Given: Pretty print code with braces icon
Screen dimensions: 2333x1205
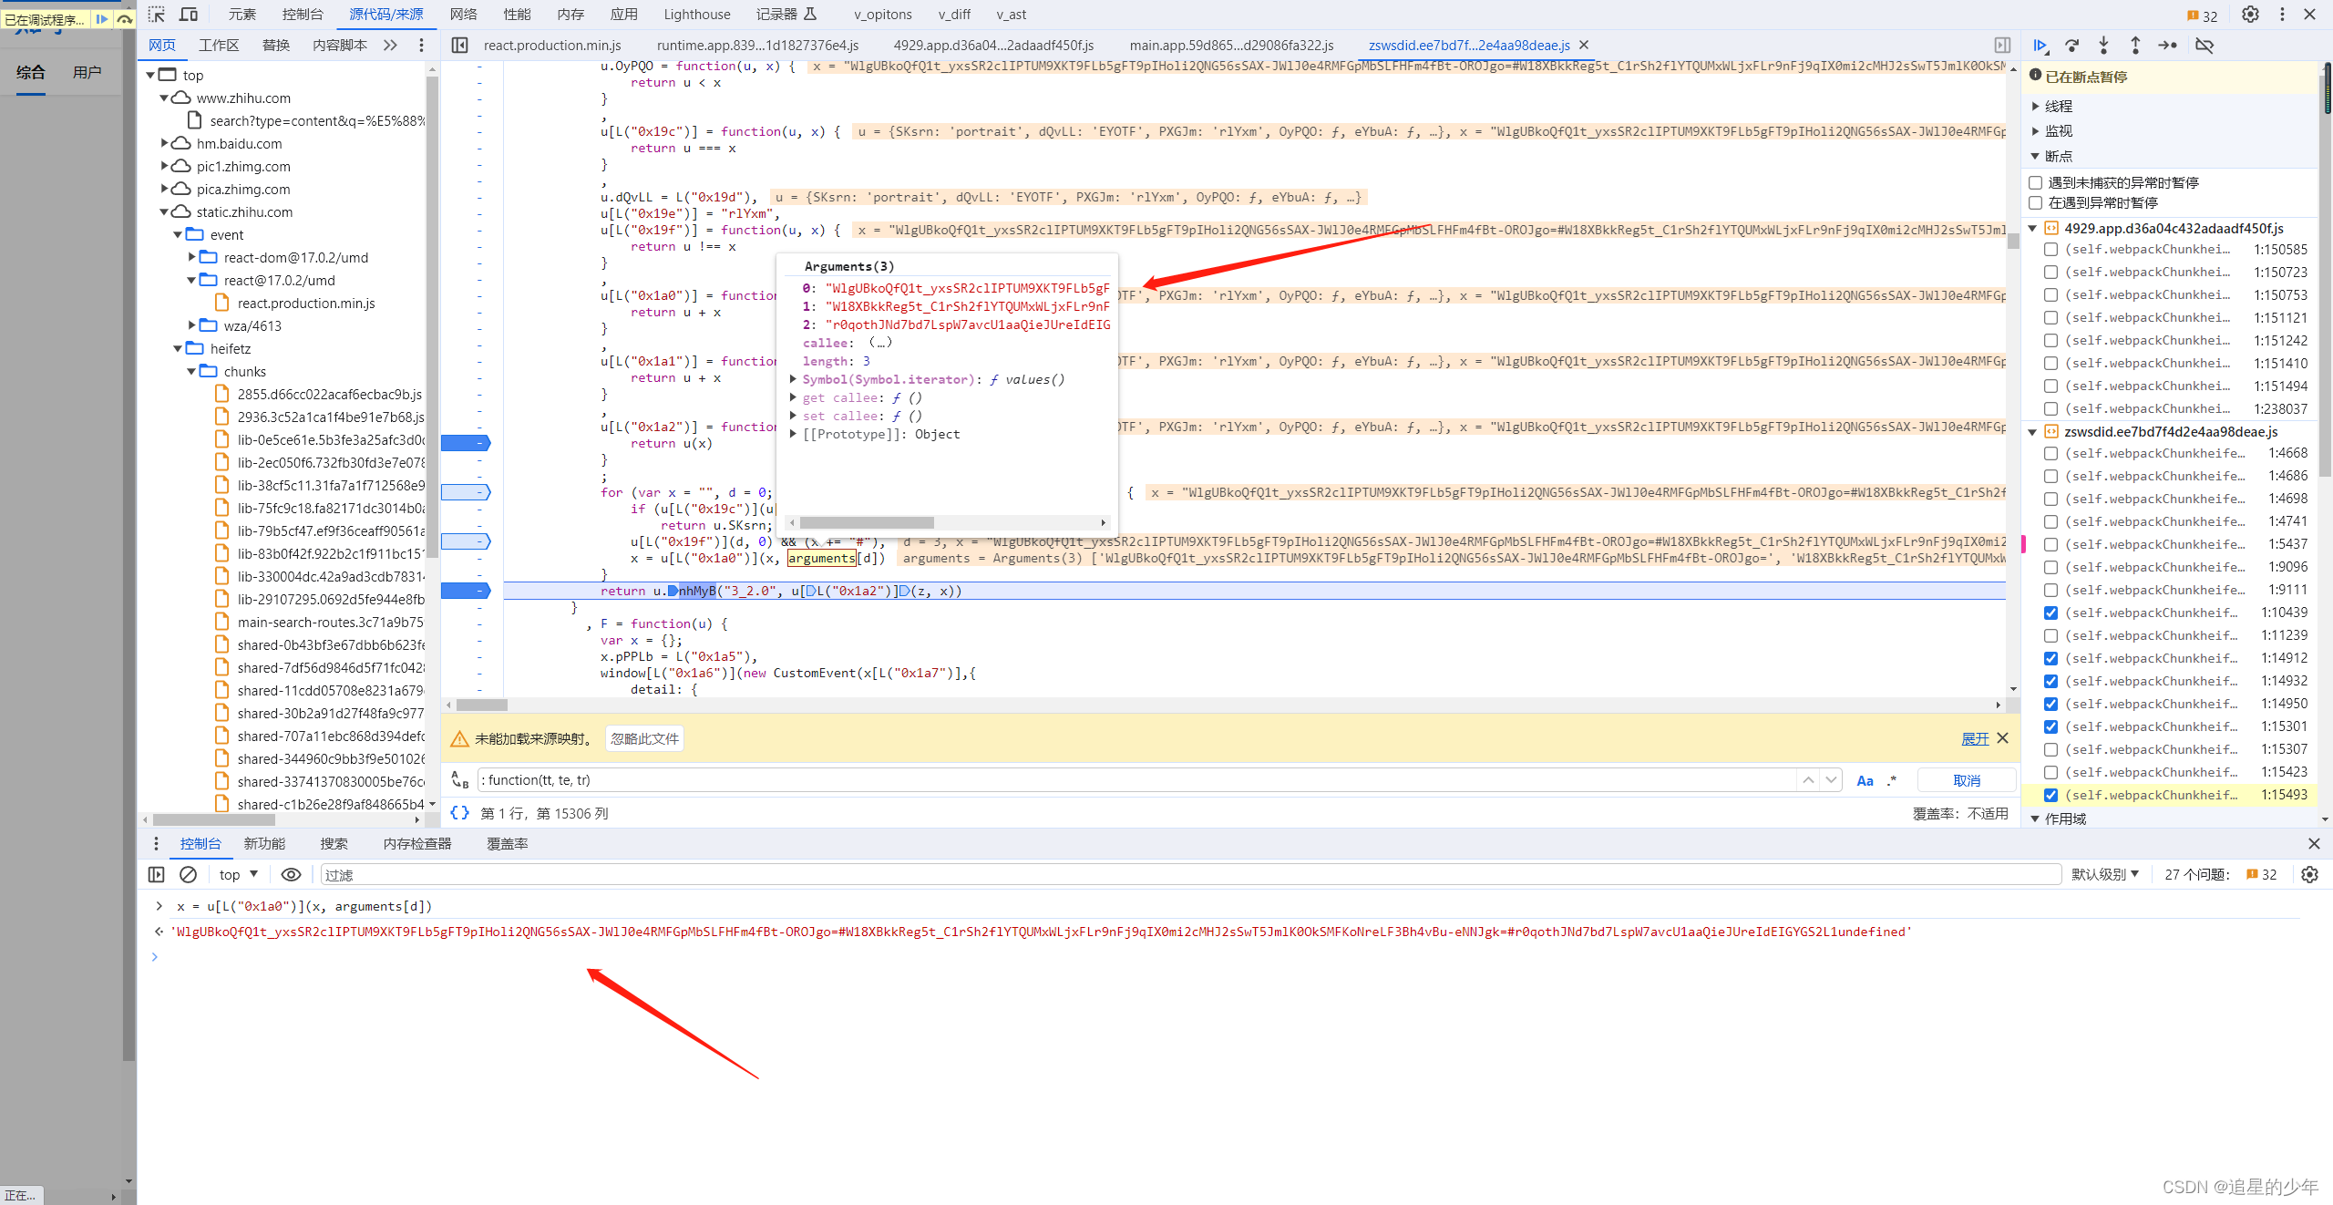Looking at the screenshot, I should [x=460, y=813].
